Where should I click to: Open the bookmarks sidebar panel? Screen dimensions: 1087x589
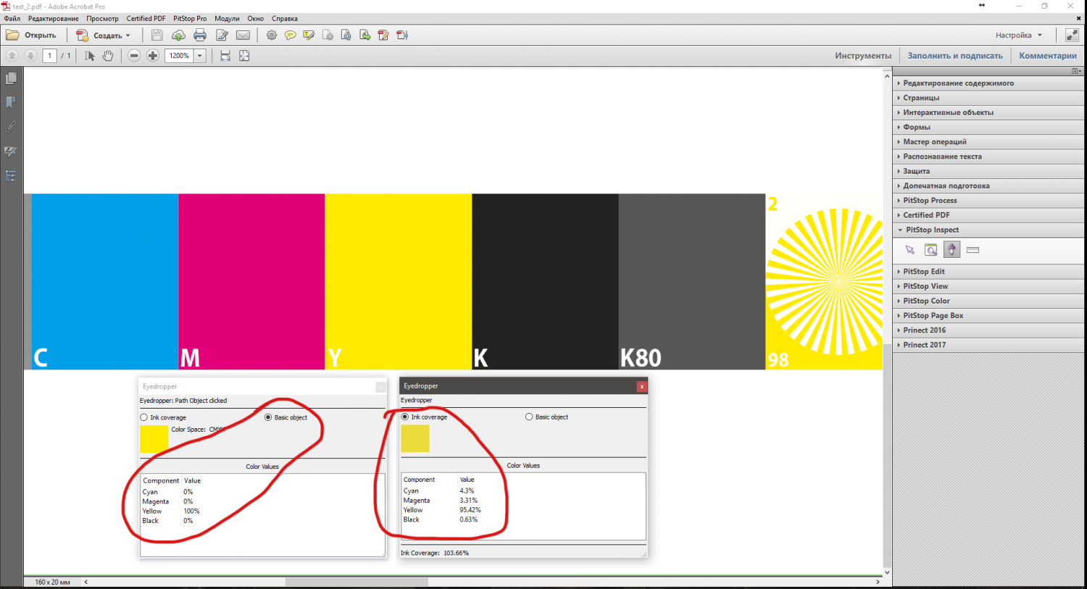pyautogui.click(x=11, y=102)
